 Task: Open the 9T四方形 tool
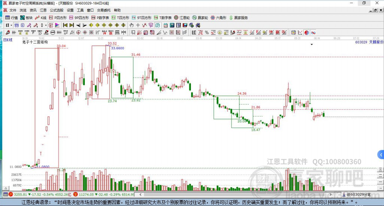[x=141, y=18]
